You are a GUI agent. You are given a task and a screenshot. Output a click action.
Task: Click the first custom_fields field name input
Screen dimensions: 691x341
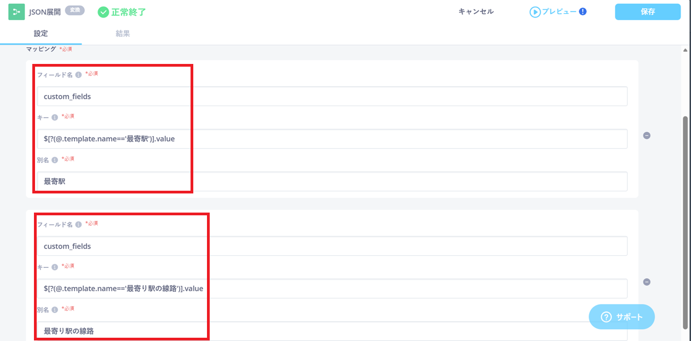[332, 96]
